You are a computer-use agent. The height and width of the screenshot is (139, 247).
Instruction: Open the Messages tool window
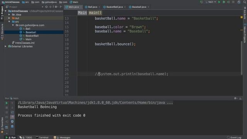coord(62,137)
